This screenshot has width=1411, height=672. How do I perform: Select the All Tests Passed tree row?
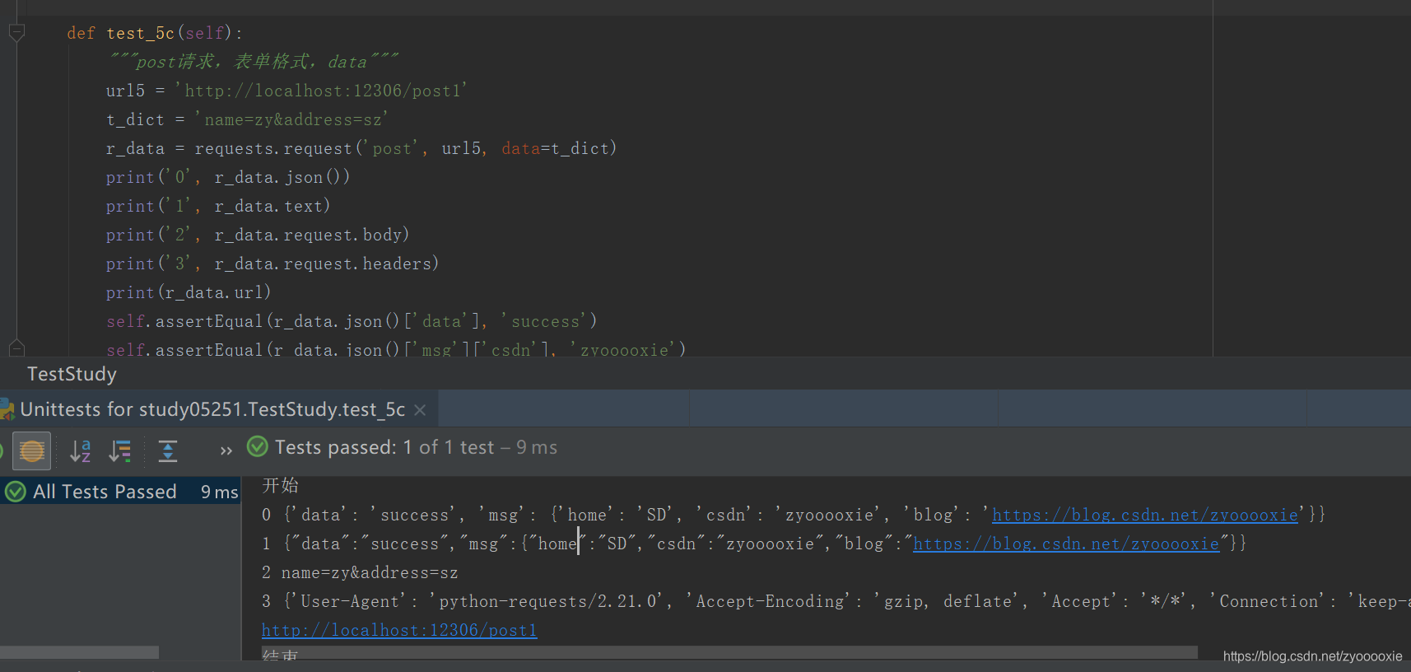click(x=120, y=492)
